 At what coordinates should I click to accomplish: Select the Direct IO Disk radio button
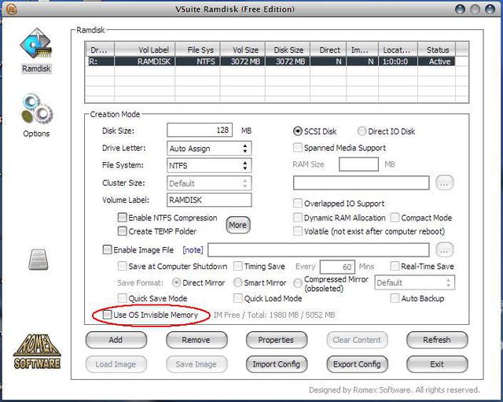[x=362, y=131]
